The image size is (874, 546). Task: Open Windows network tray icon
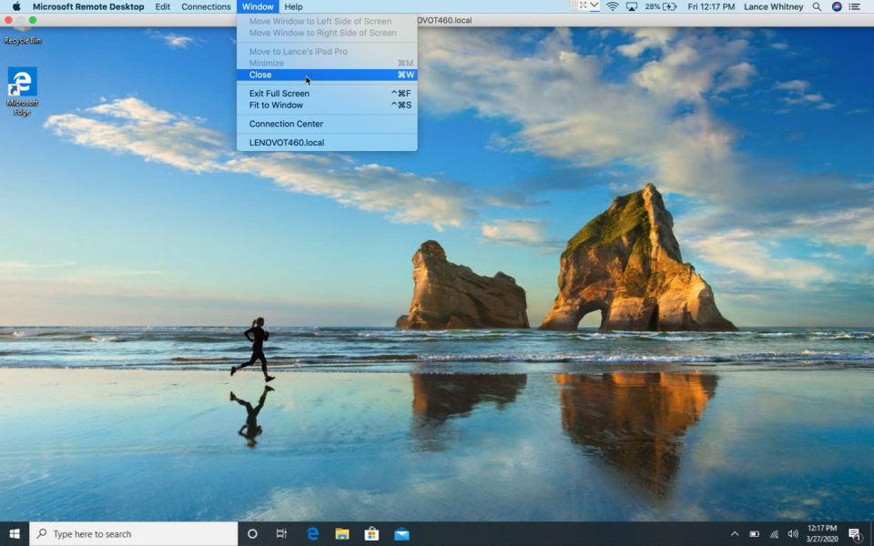coord(774,534)
